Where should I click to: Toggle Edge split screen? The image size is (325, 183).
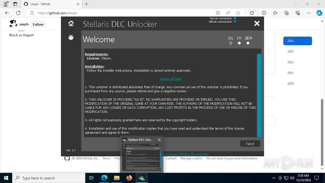[264, 13]
